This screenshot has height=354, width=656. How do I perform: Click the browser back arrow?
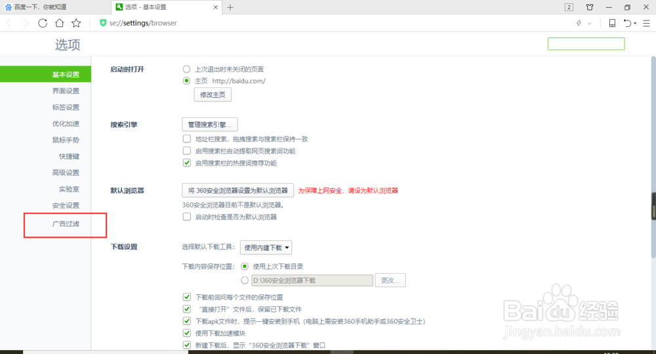point(9,23)
